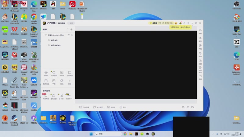Screen dimensions: 244x137
Task: Add 截屏捕捉 screen capture source
Action: (x=46, y=82)
